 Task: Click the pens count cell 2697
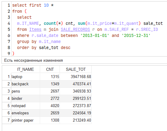point(50,91)
